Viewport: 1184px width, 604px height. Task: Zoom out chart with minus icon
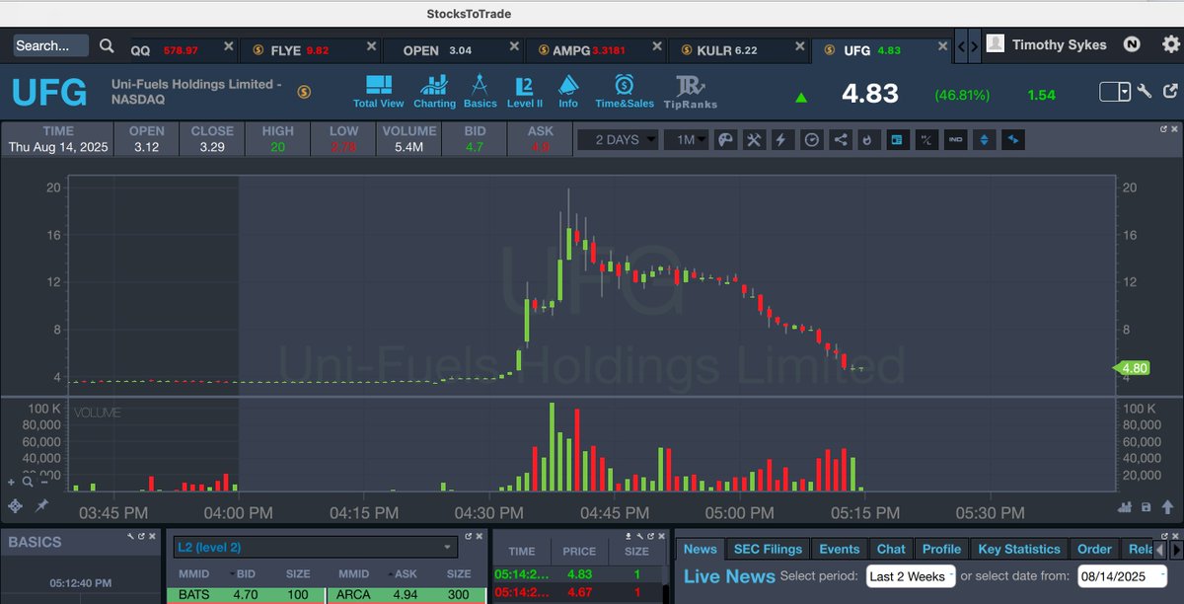point(44,483)
